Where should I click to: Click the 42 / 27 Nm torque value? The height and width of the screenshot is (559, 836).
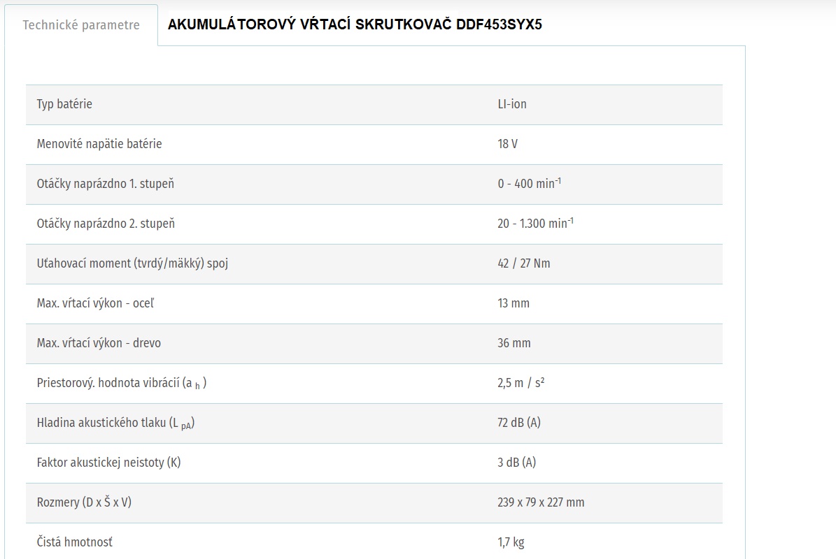tap(524, 263)
